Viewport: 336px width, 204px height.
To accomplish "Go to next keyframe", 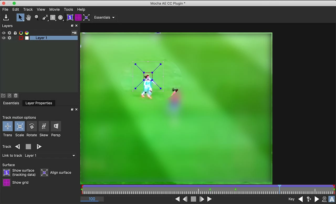I will pyautogui.click(x=317, y=199).
